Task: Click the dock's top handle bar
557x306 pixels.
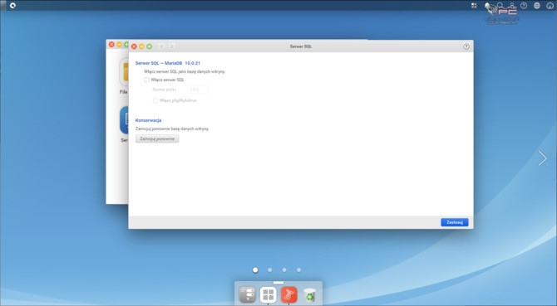Action: [278, 283]
